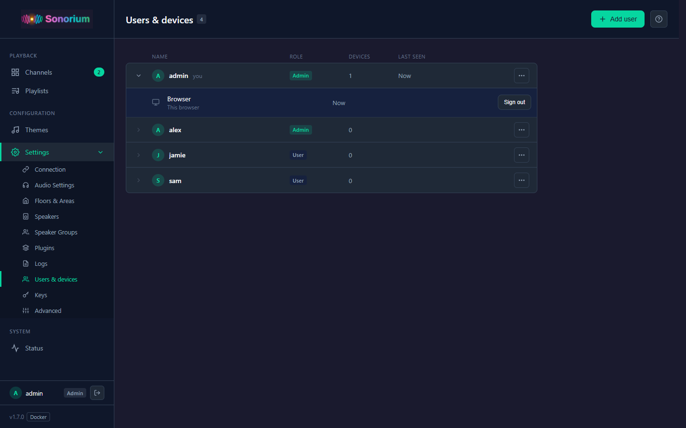View the Logs page
This screenshot has height=428, width=686.
click(x=57, y=263)
